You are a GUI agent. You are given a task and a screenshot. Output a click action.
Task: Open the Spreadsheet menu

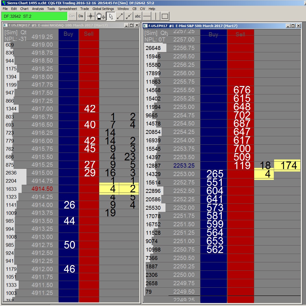tap(67, 9)
